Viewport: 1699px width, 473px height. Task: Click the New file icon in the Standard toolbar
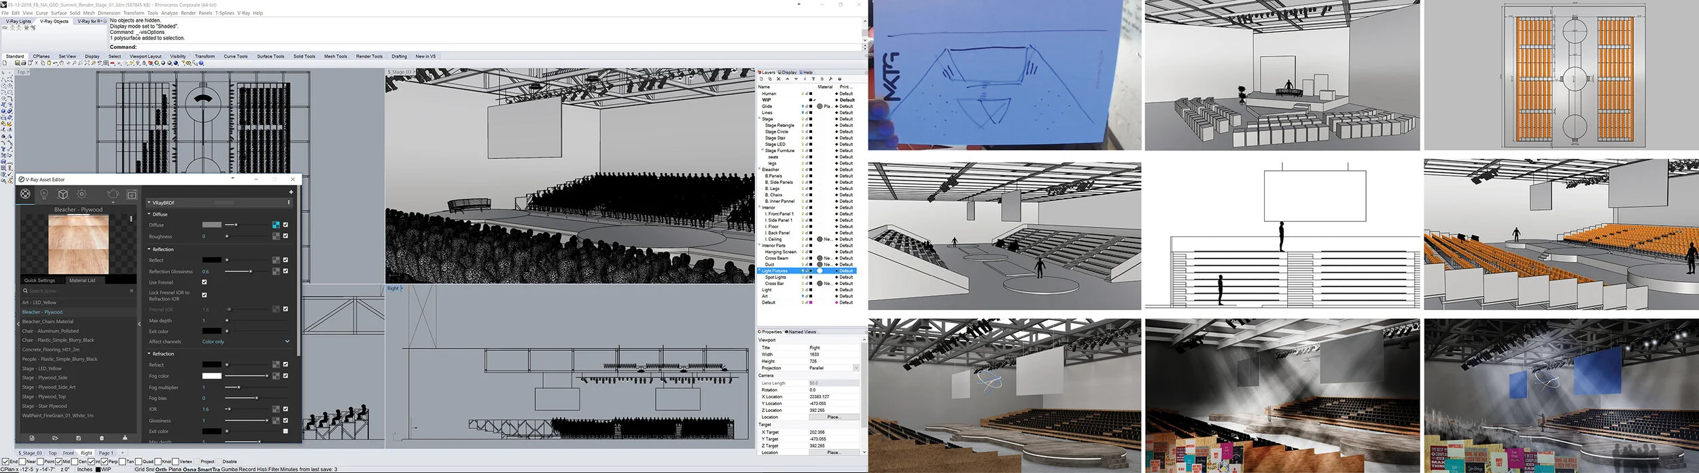tap(5, 63)
